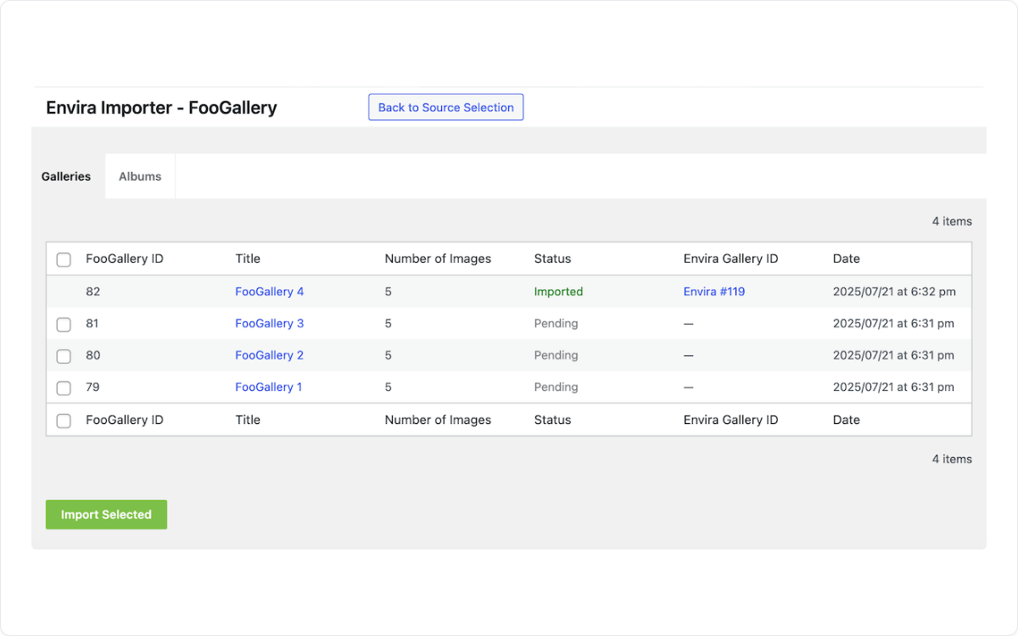Screen dimensions: 1018x636
Task: Tick the select-all checkbox in table header
Action: tap(64, 259)
